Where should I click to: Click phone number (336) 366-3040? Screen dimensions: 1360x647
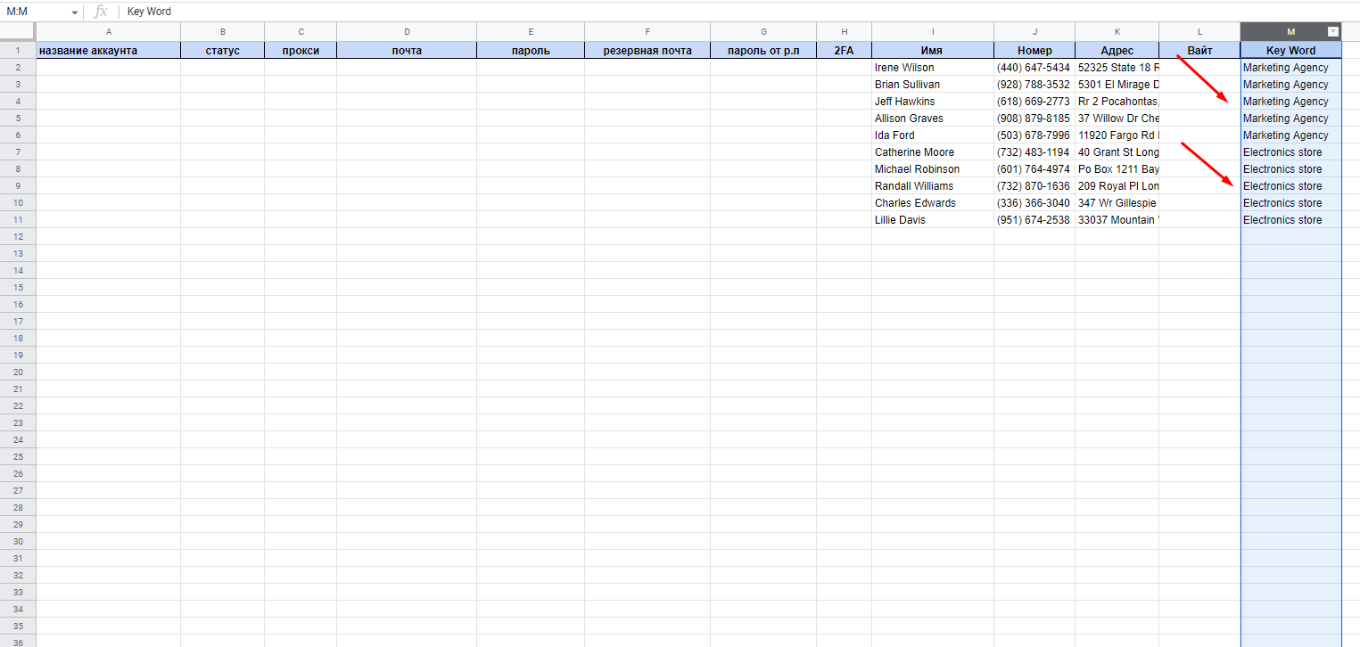click(x=1034, y=203)
